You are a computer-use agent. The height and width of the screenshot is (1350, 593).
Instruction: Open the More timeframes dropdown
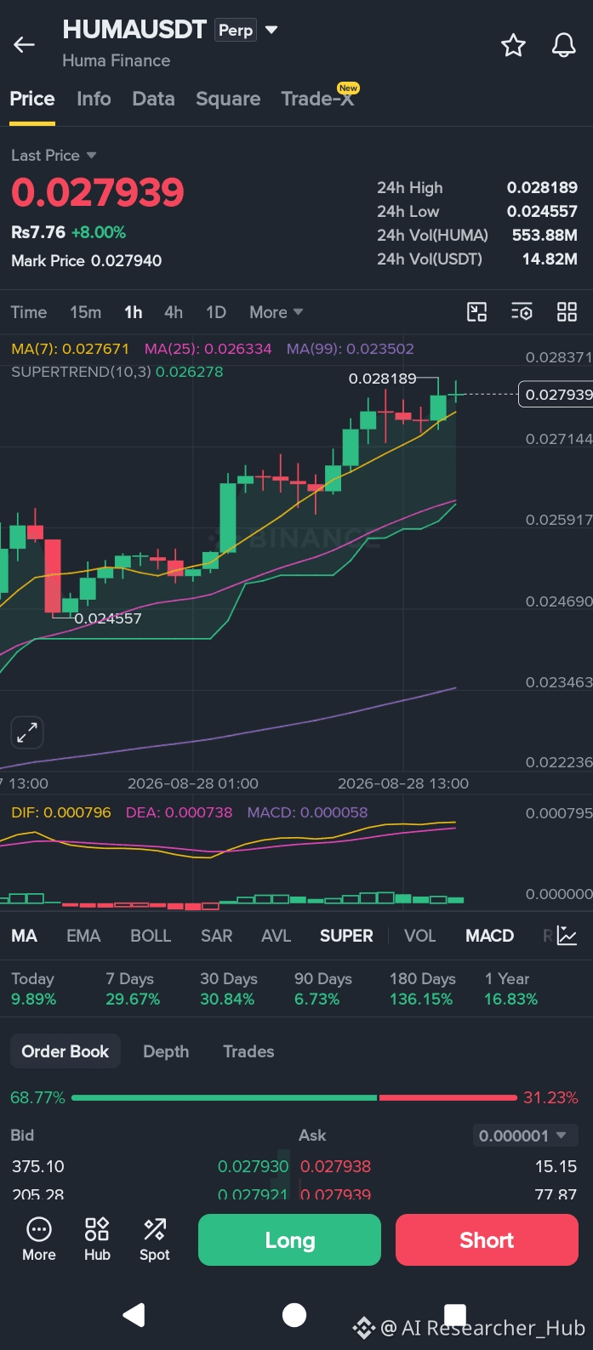pos(277,312)
